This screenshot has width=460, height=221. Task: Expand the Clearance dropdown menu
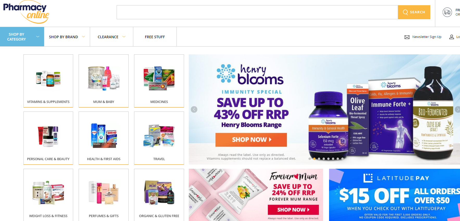coord(111,37)
